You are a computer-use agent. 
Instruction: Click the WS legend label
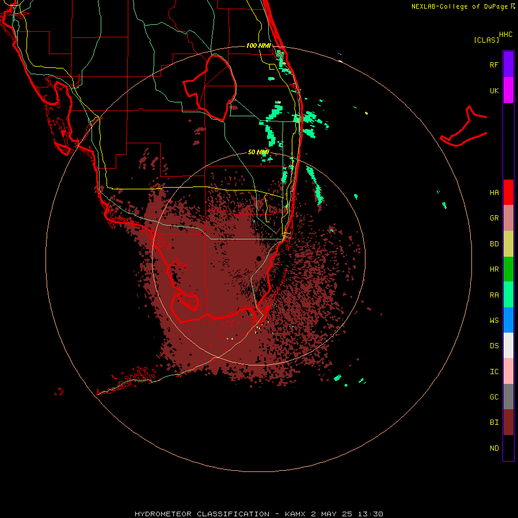(x=494, y=321)
